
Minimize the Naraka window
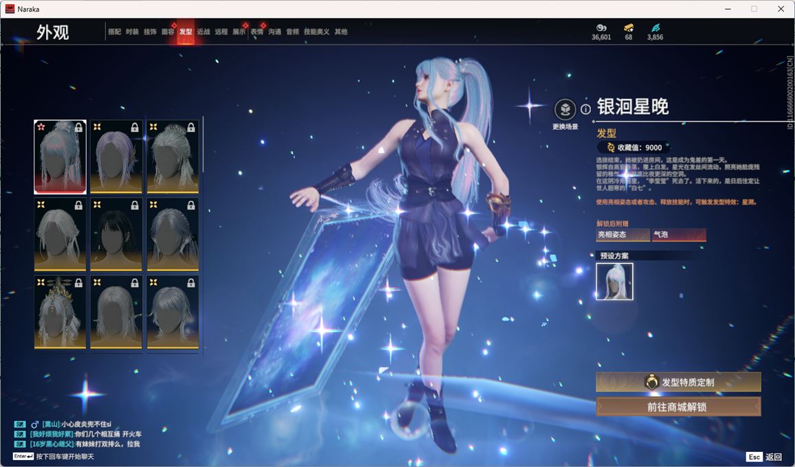tap(728, 9)
